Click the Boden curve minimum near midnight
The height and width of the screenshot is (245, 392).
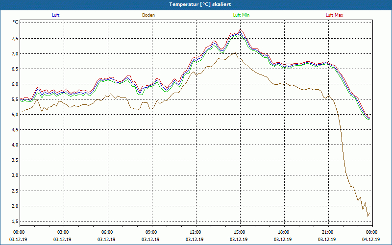point(368,216)
